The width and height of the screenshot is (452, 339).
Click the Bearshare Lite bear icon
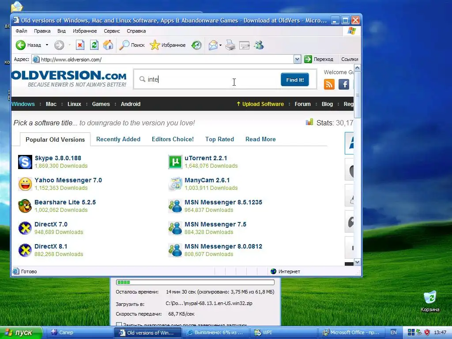pyautogui.click(x=25, y=206)
